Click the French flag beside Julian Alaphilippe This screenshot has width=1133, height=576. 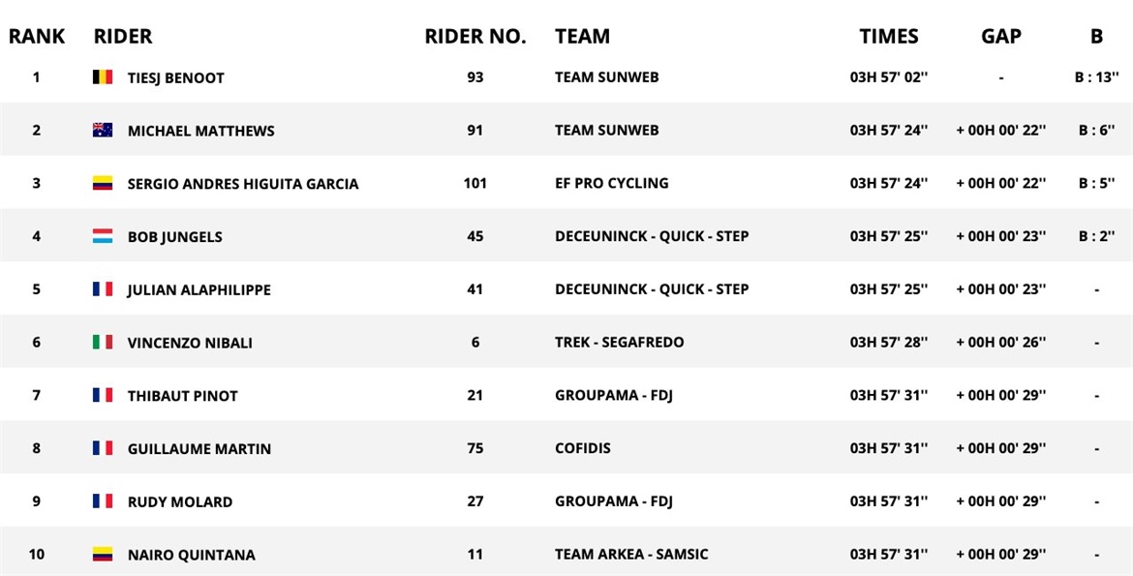pos(103,289)
